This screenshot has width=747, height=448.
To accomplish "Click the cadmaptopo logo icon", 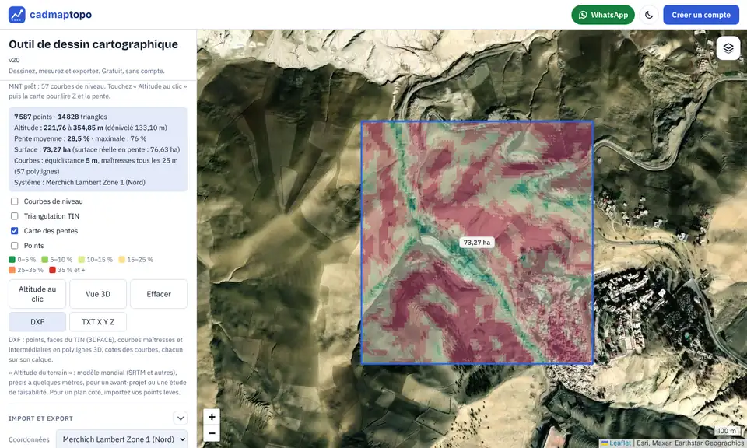I will [x=16, y=15].
